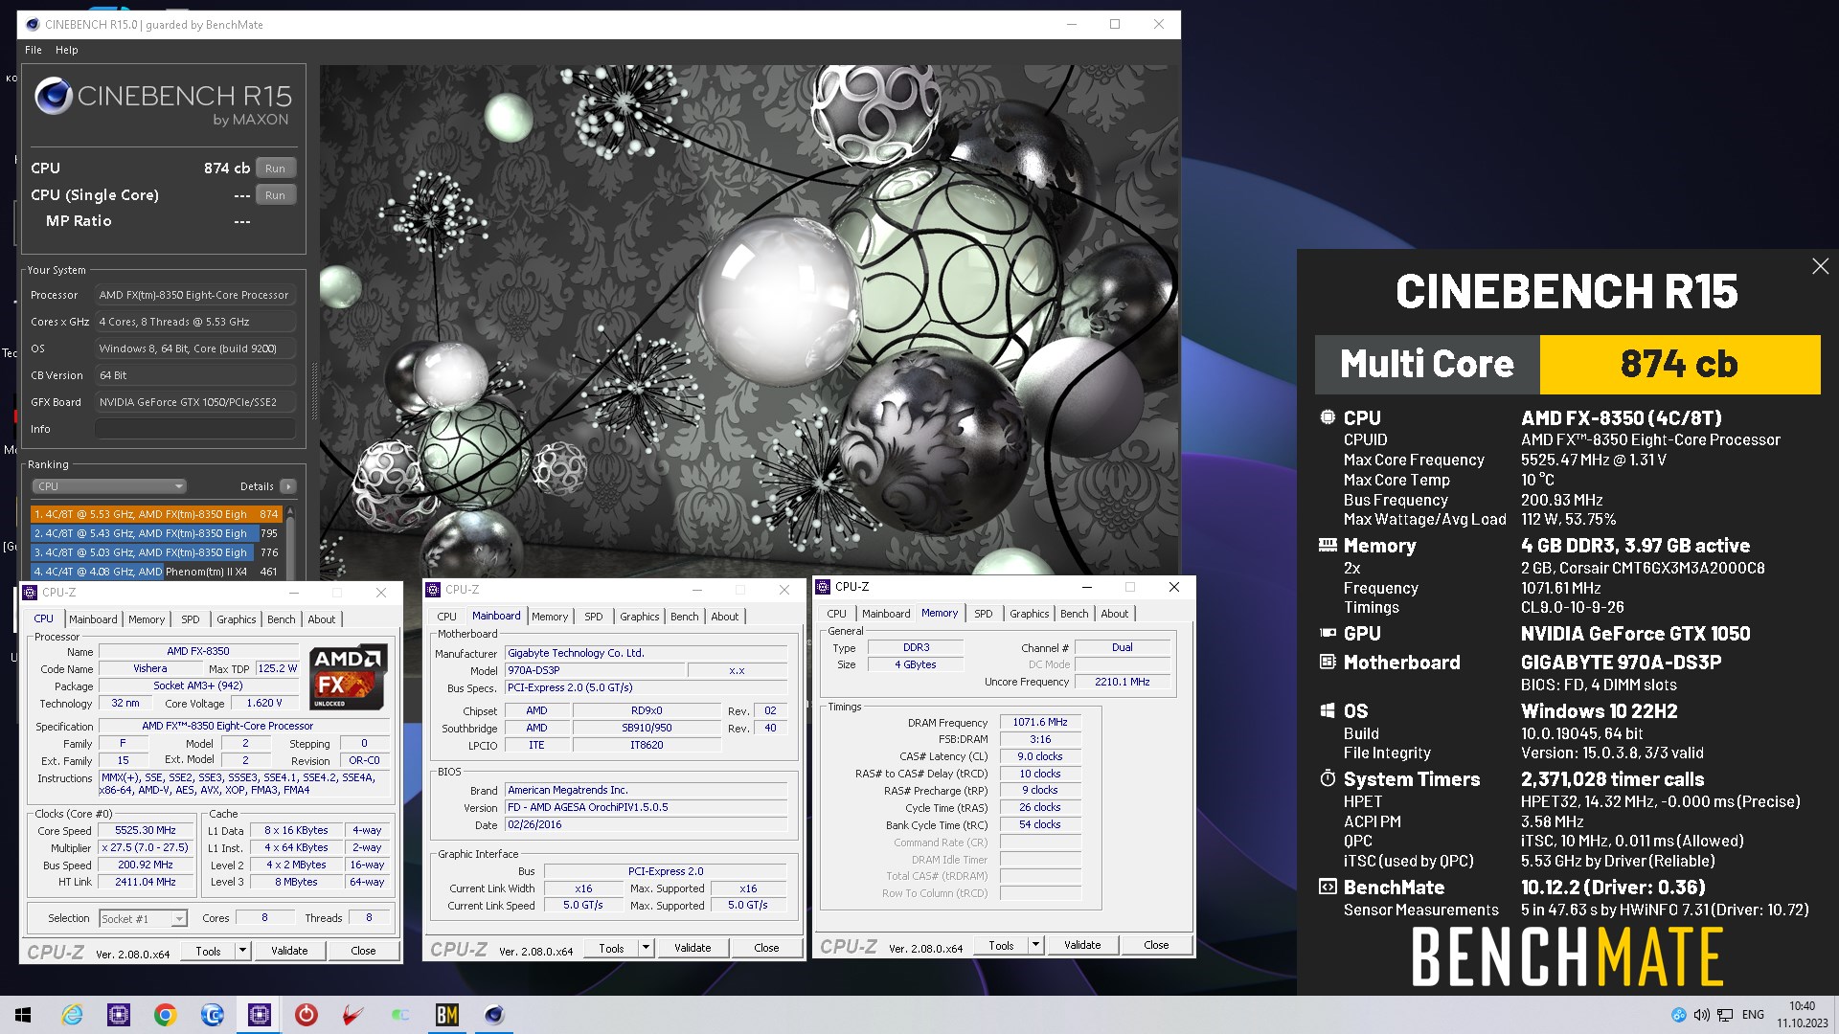
Task: Click Close button in middle CPU-Z window
Action: pyautogui.click(x=767, y=948)
